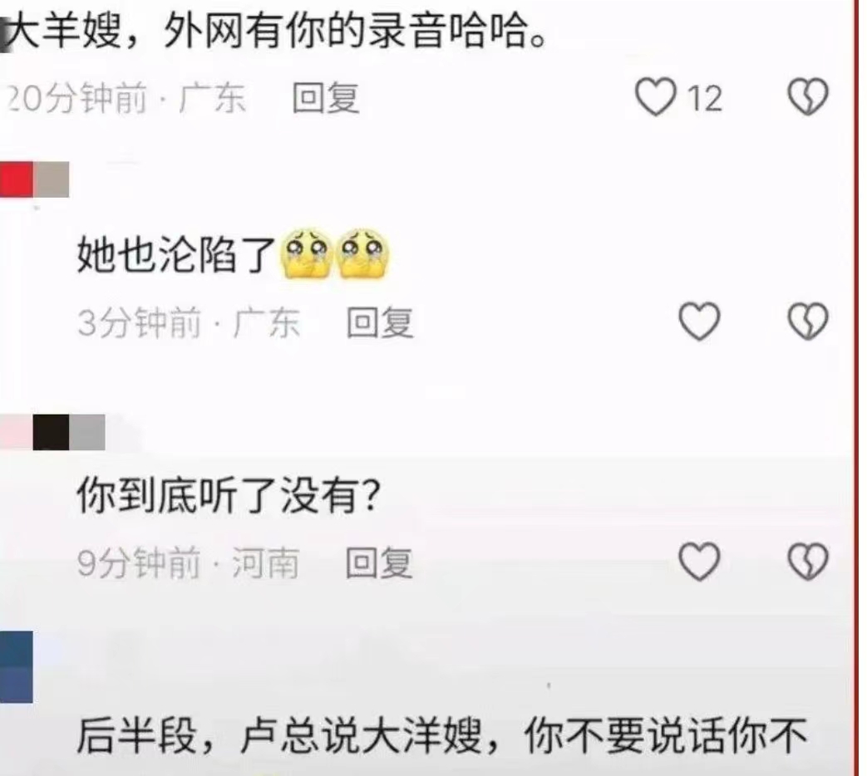Reply to the 20分钟前 广东 comment
Viewport: 867px width, 776px height.
click(326, 98)
